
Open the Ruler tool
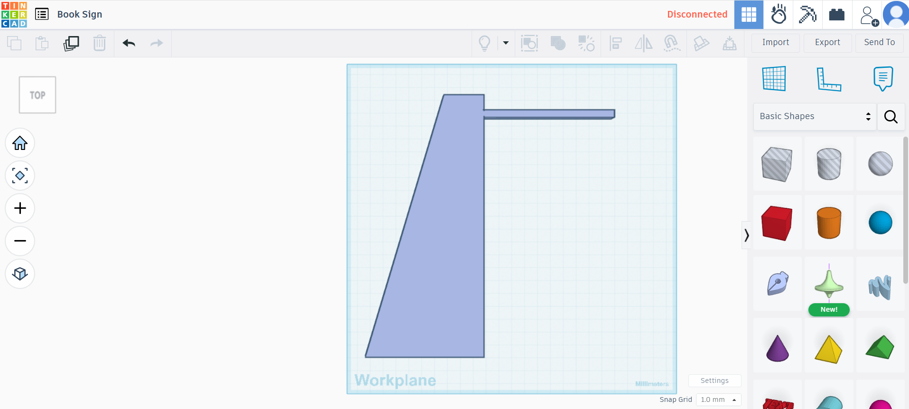click(828, 79)
